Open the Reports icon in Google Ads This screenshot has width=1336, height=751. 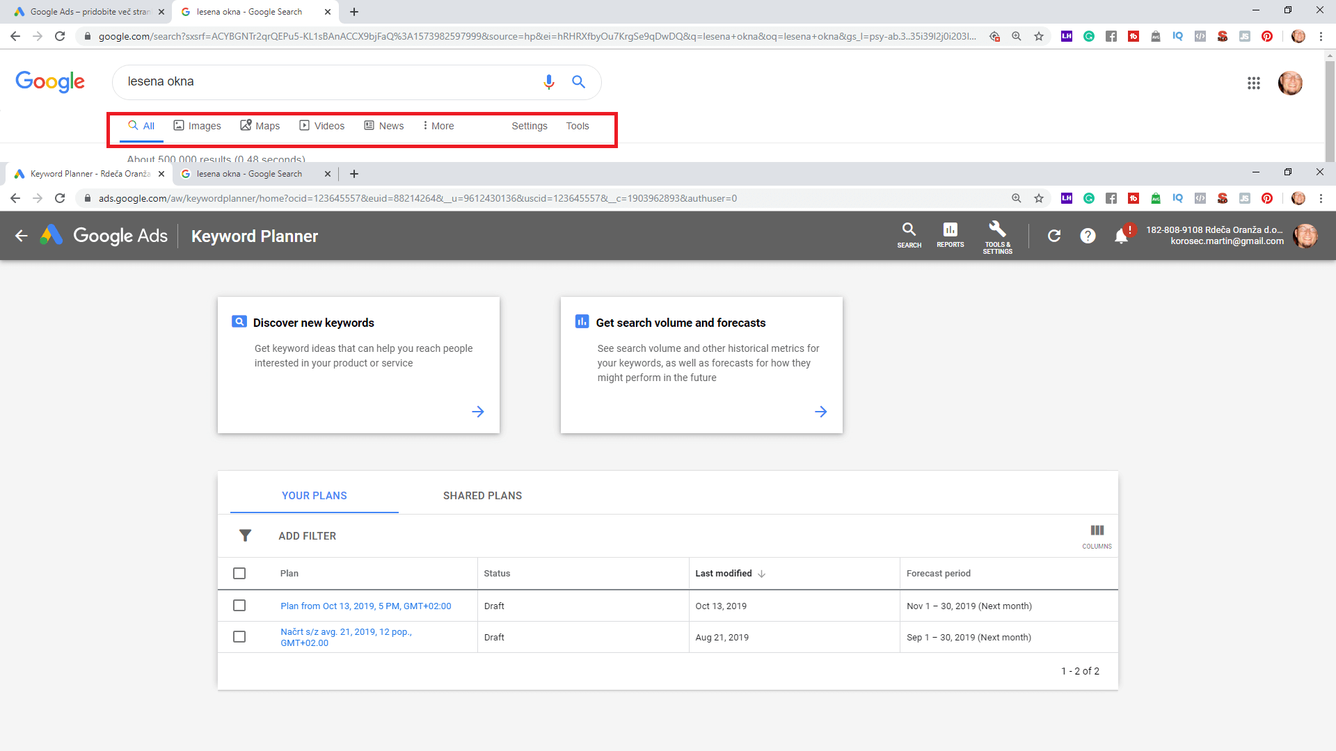(x=950, y=234)
